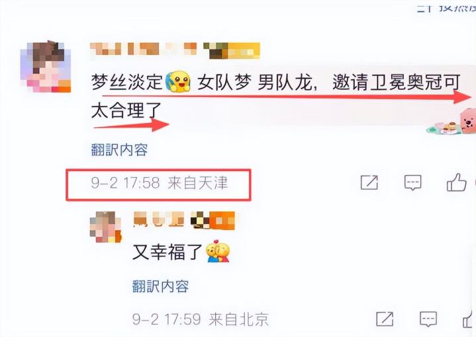Reply to the 17:58 Tianjin comment
The height and width of the screenshot is (337, 476).
pos(412,182)
